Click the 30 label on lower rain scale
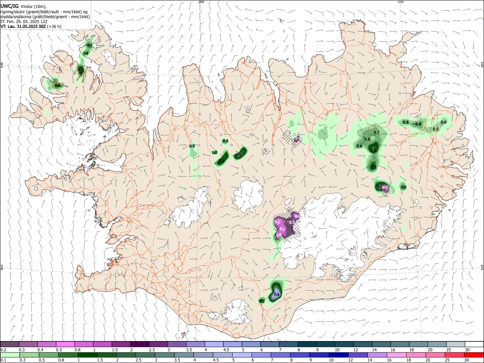The image size is (484, 363). [x=467, y=360]
